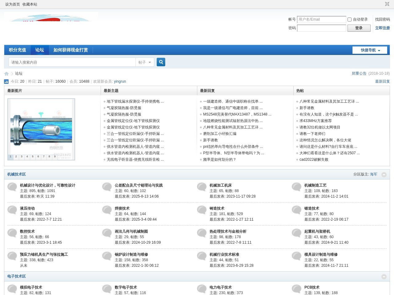Open hot post 请教一下老师们
The image size is (394, 295).
coord(312,134)
